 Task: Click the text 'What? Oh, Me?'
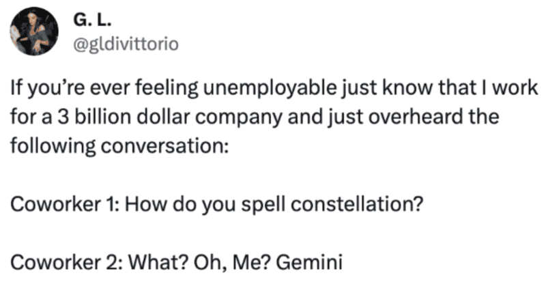199,262
